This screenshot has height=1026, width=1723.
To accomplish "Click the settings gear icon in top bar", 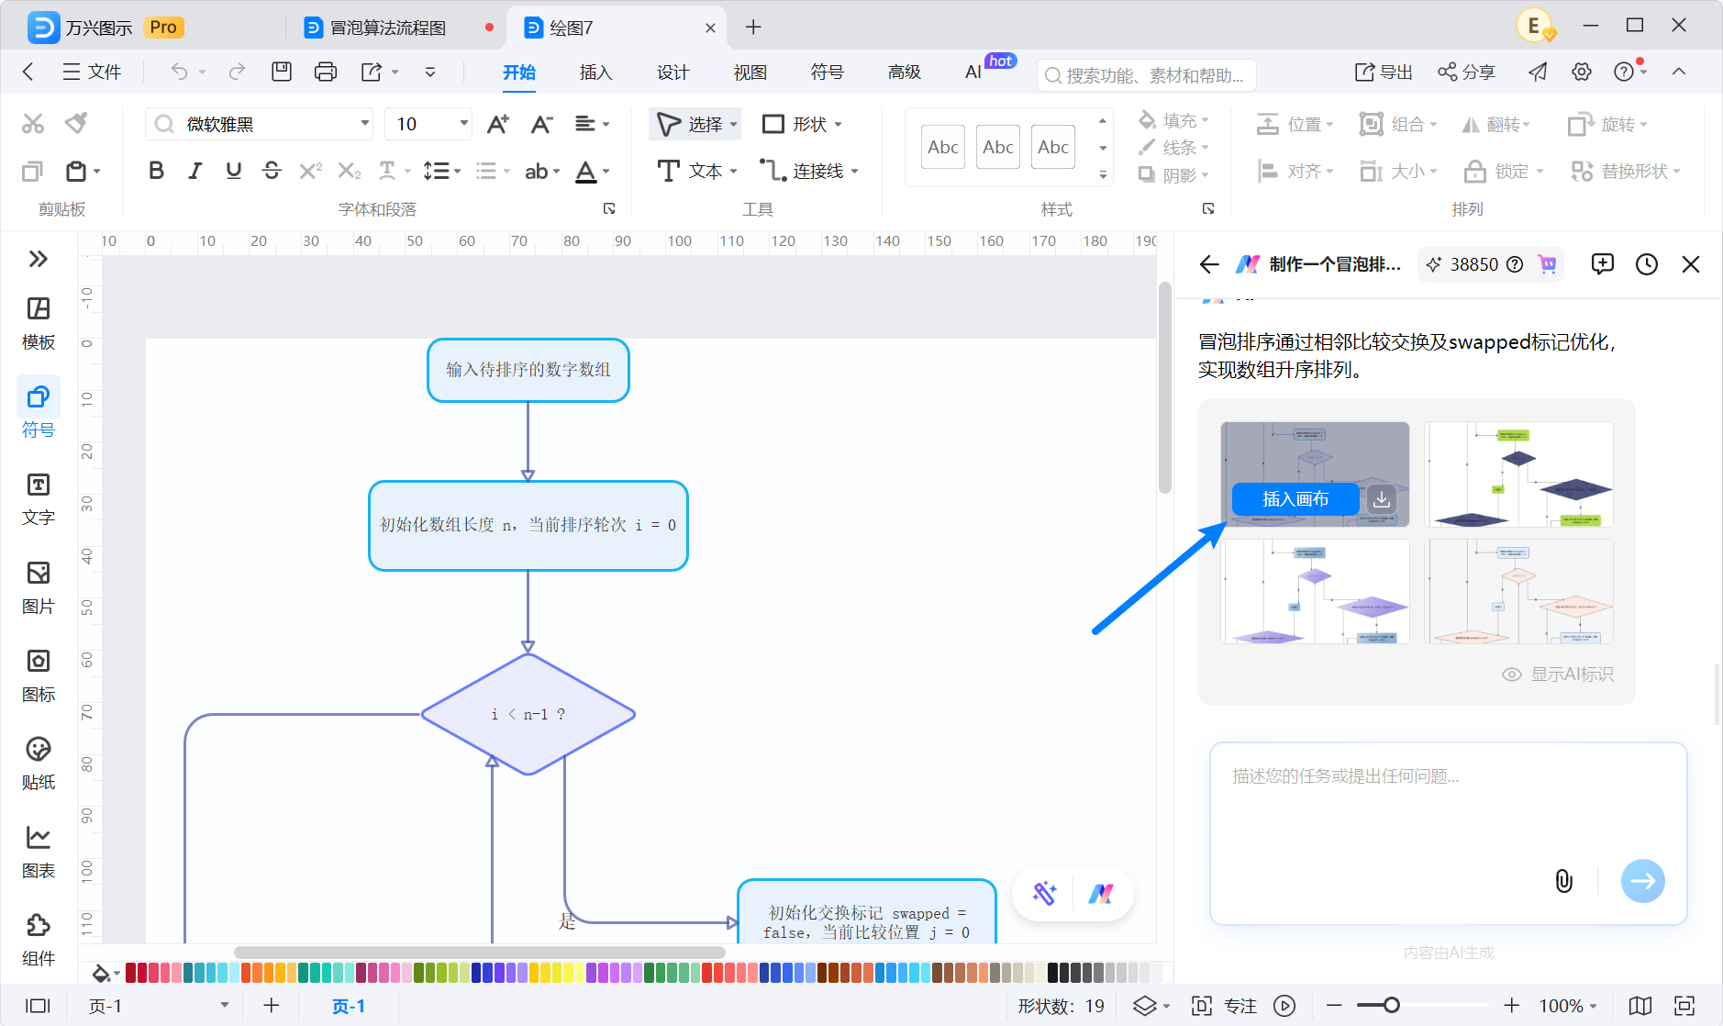I will point(1582,72).
